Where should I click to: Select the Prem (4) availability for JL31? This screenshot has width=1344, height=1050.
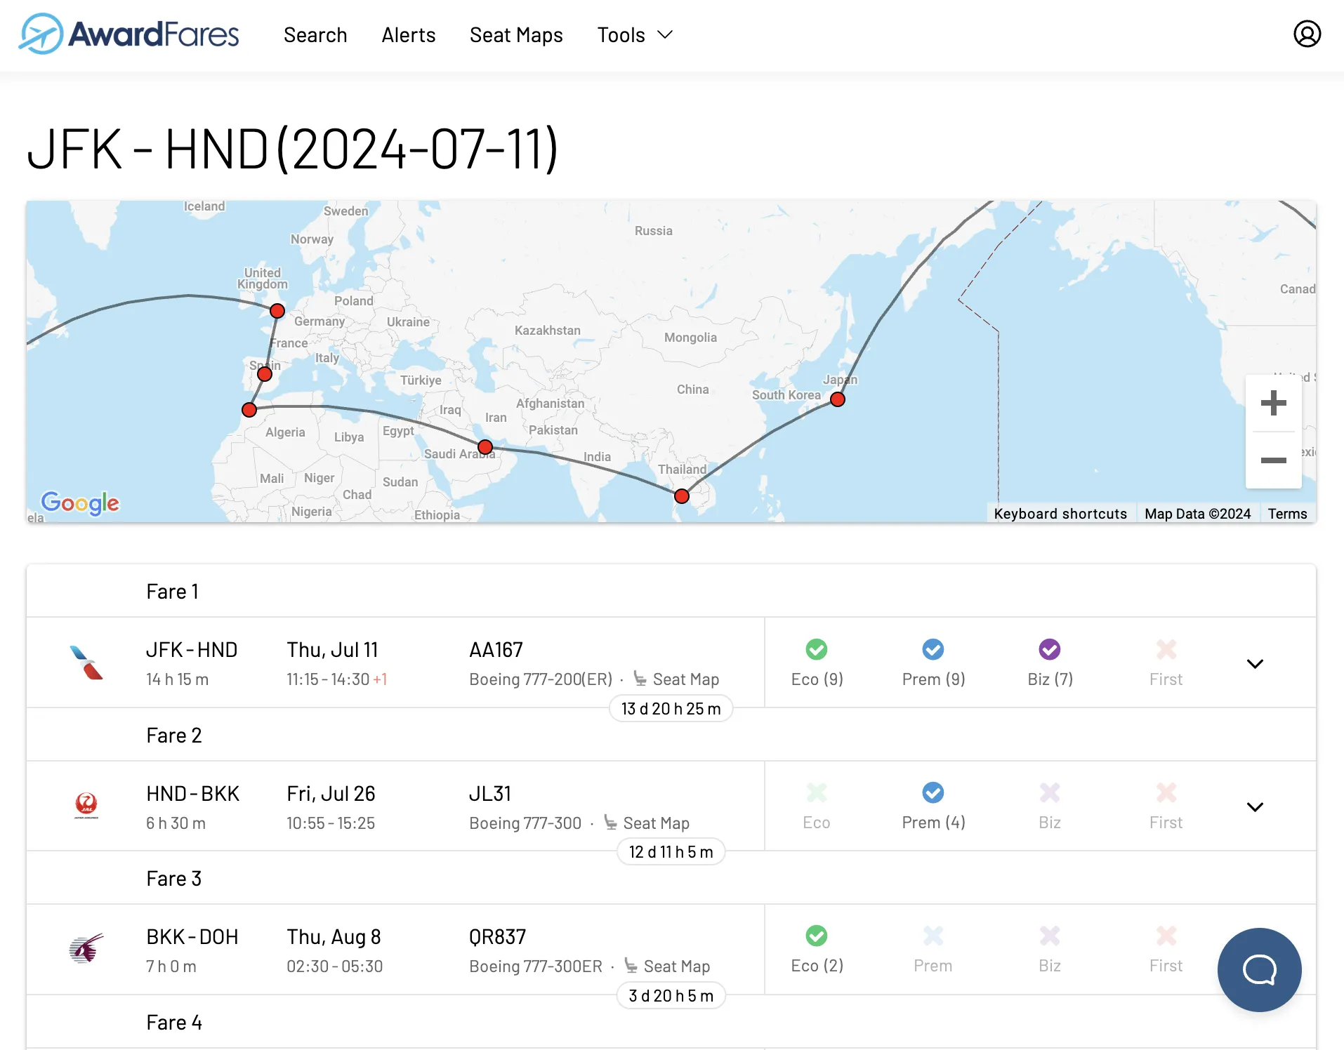click(933, 806)
